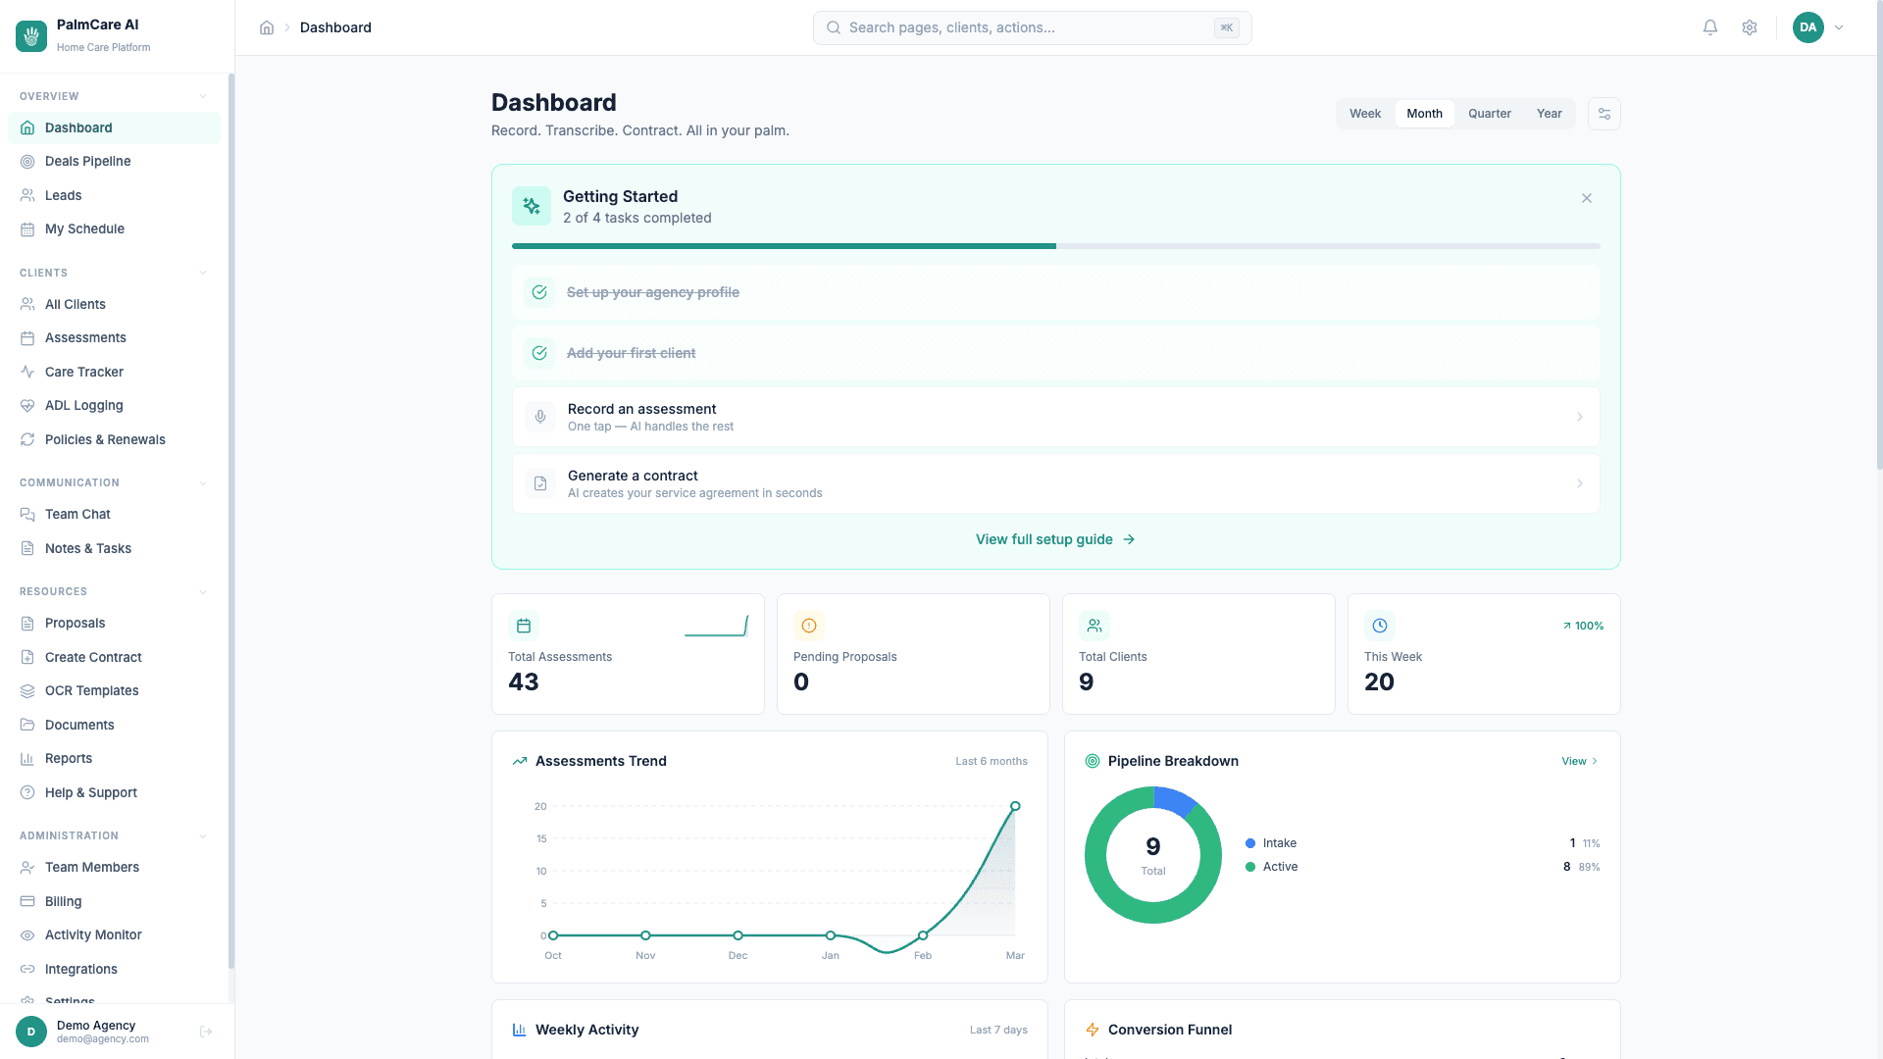This screenshot has height=1059, width=1883.
Task: Switch to the Year view
Action: [x=1549, y=113]
